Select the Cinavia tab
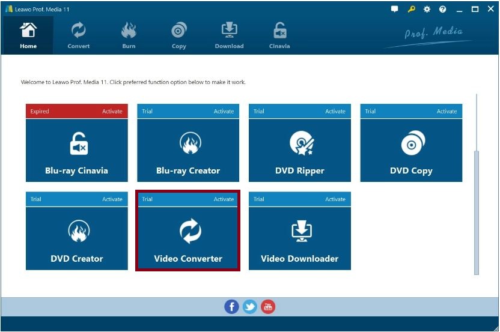The width and height of the screenshot is (500, 332). click(279, 35)
